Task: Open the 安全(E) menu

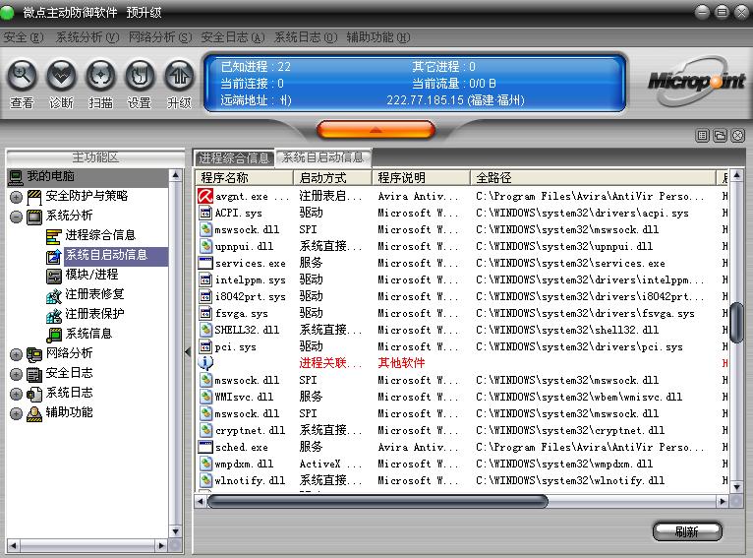Action: pos(23,37)
